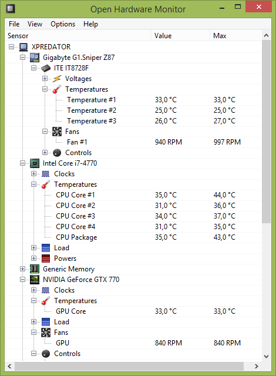Select the Fan #1 row
Screen dimensions: 276x376
pyautogui.click(x=133, y=142)
